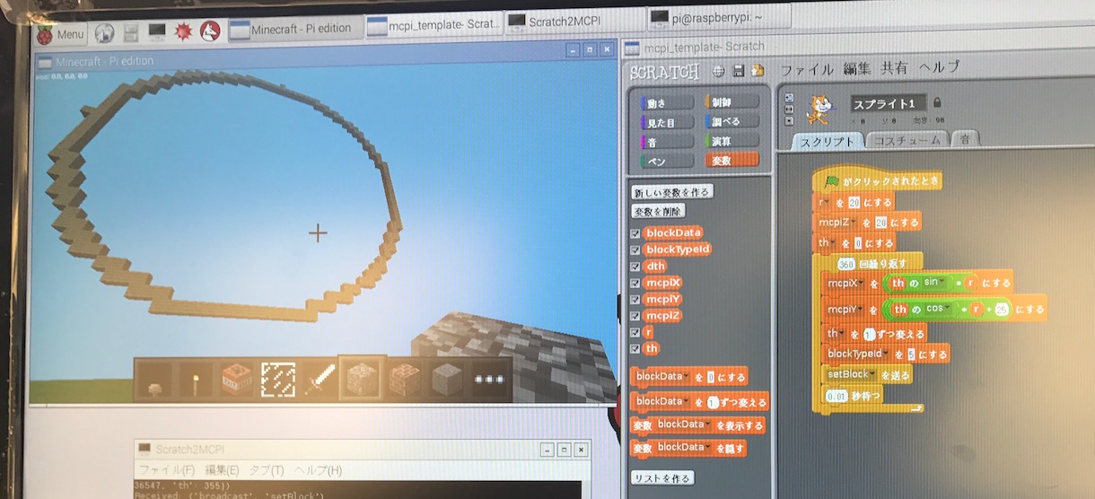Click the 360 repeat count field
1095x499 pixels.
(x=847, y=264)
